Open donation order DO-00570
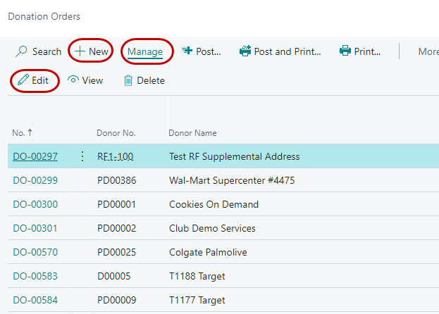 click(35, 252)
